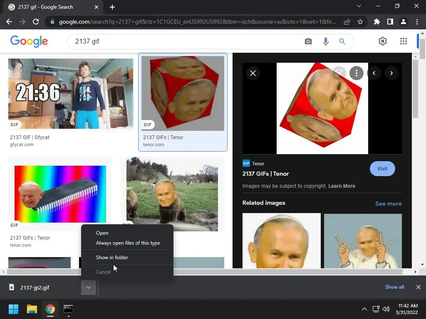The image size is (426, 319).
Task: Open the clock showing 11:42 AM
Action: (407, 309)
